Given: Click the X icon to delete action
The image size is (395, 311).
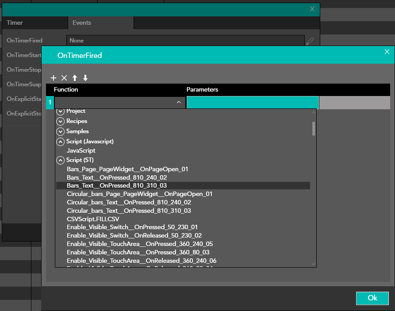Looking at the screenshot, I should [64, 78].
